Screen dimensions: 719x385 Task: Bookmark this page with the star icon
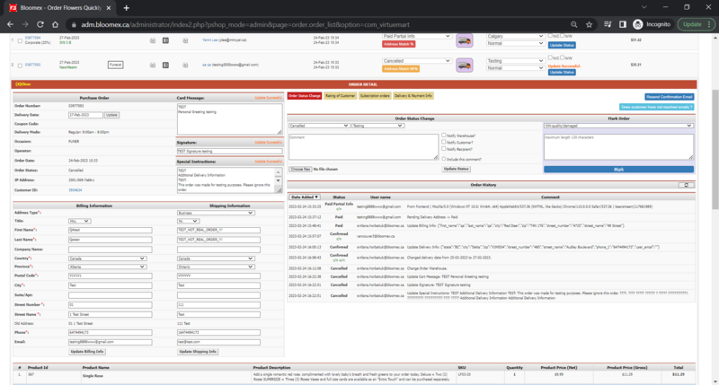click(590, 24)
